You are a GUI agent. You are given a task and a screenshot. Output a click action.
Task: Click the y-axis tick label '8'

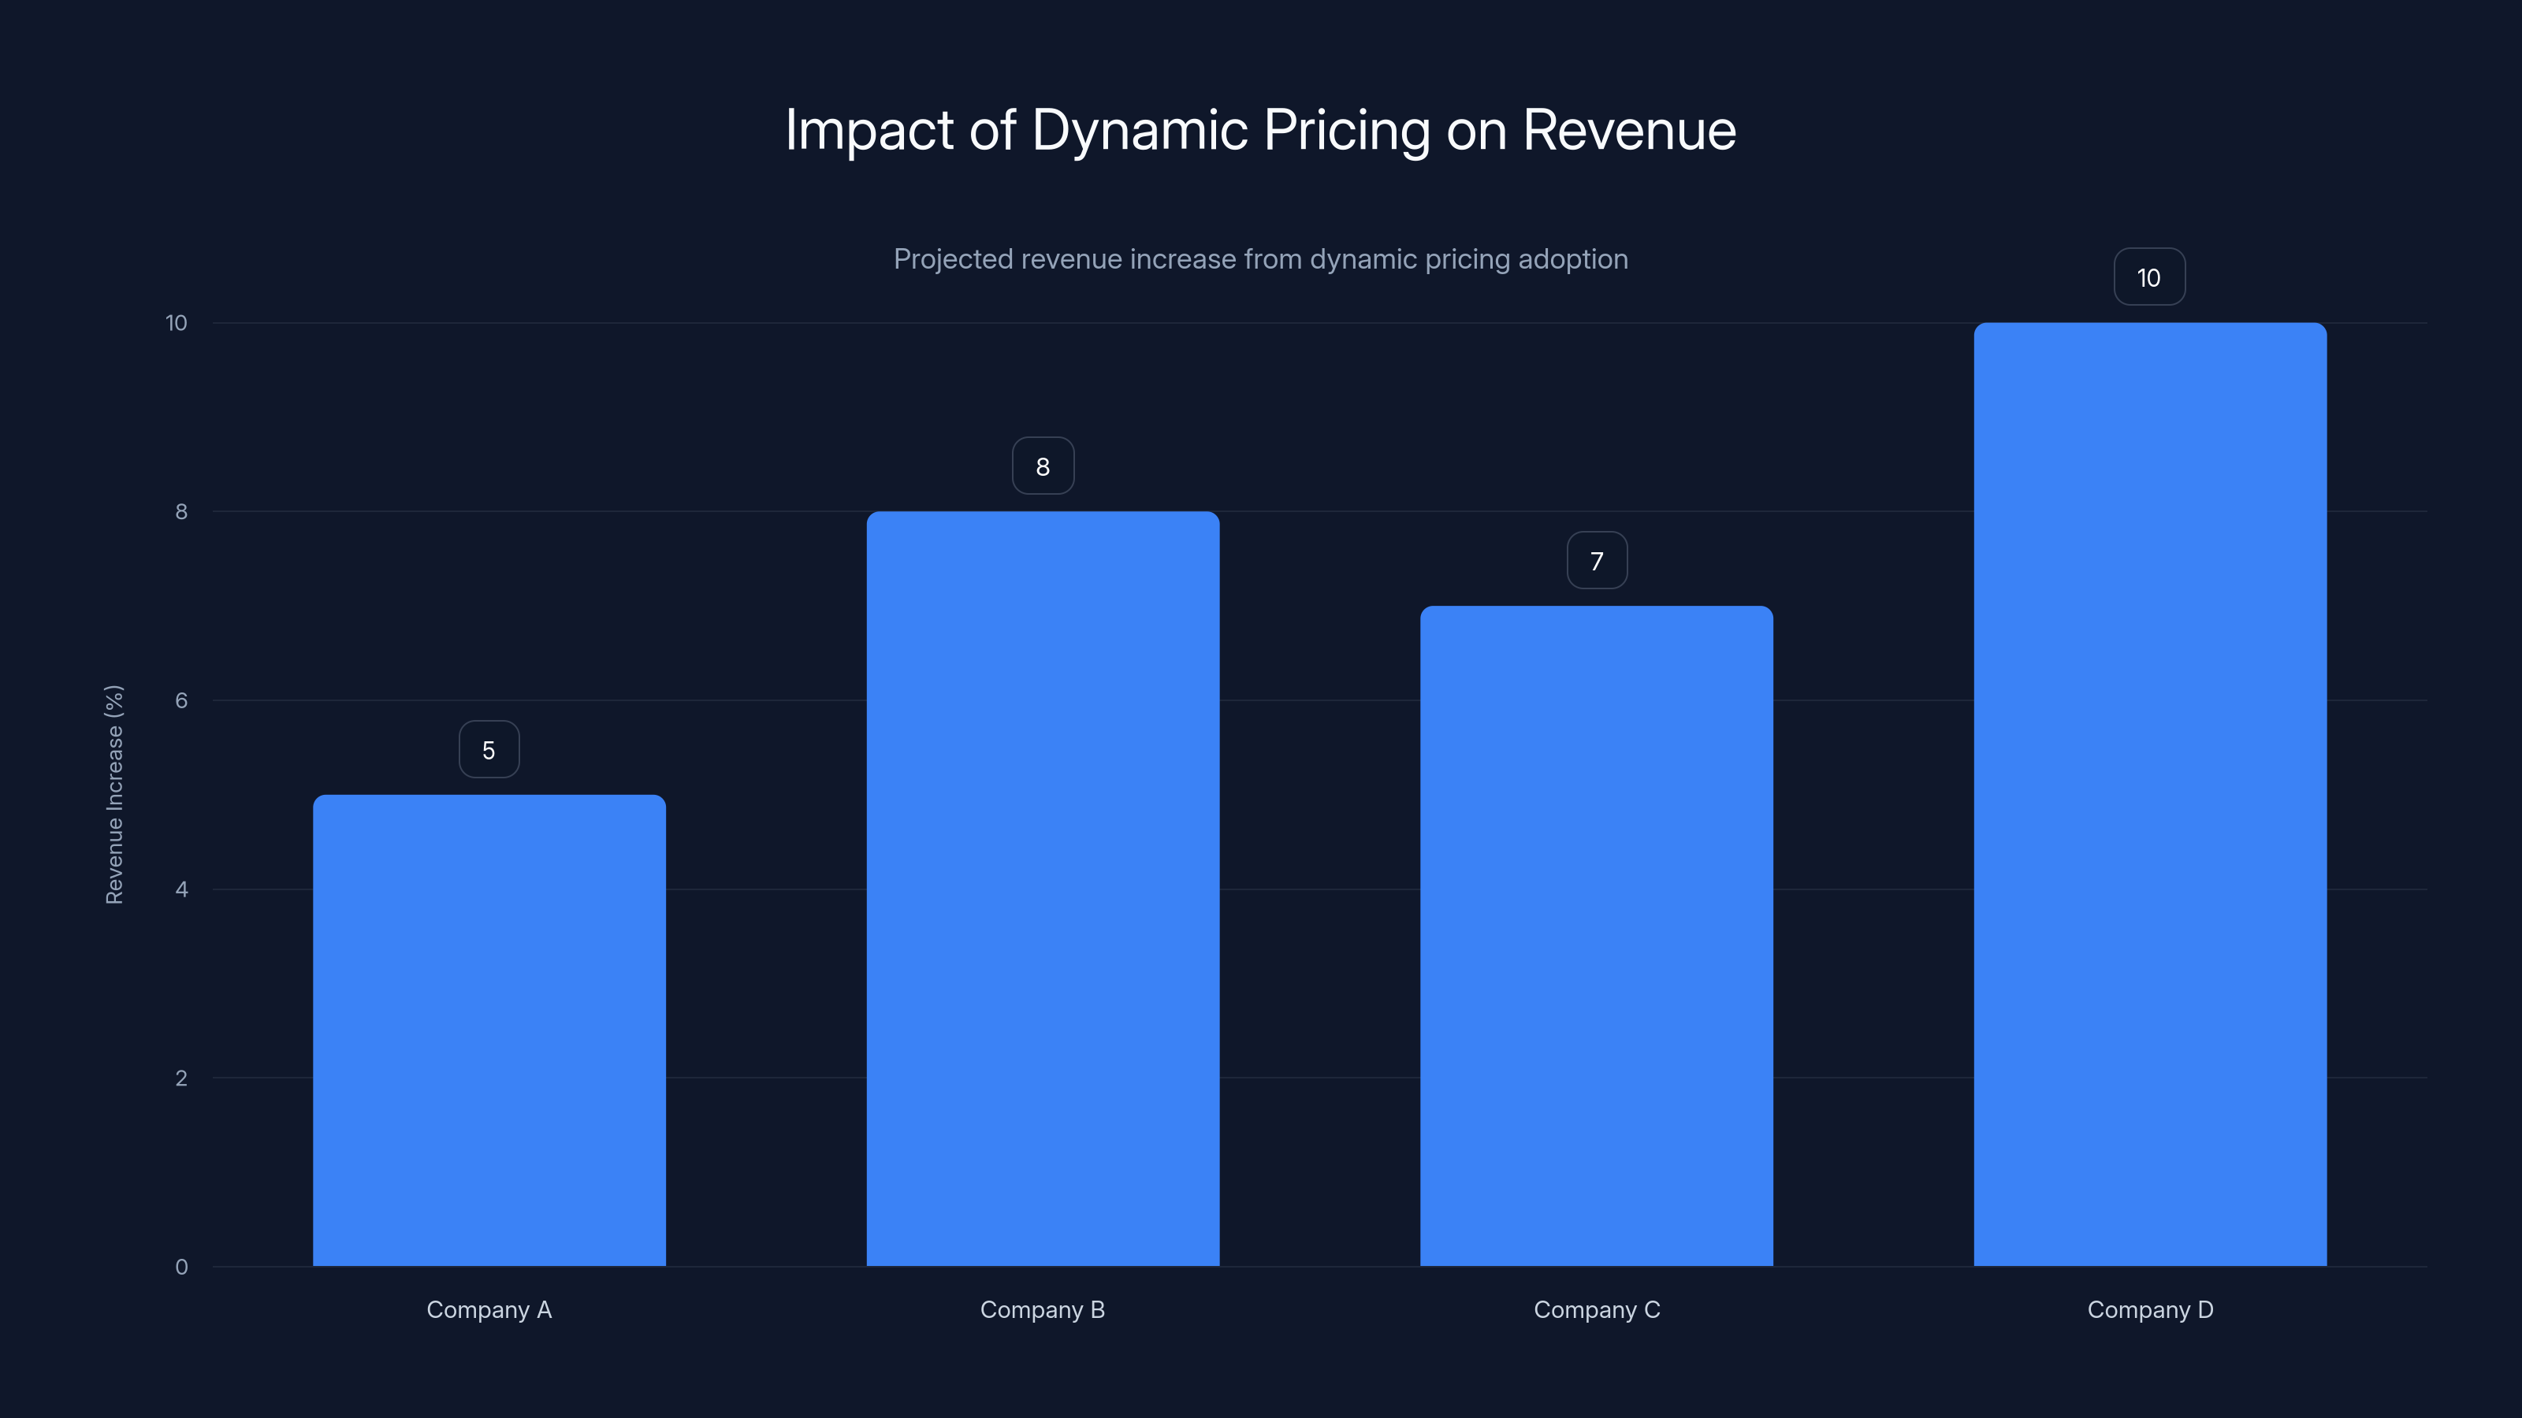click(x=181, y=512)
